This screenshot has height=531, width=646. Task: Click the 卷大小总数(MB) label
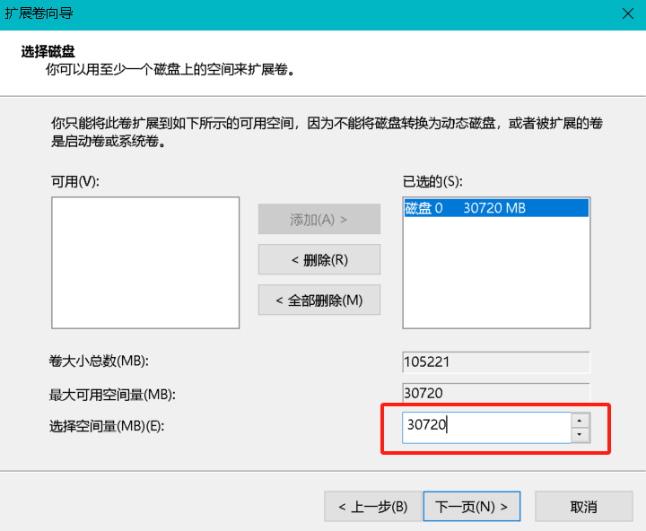click(99, 361)
